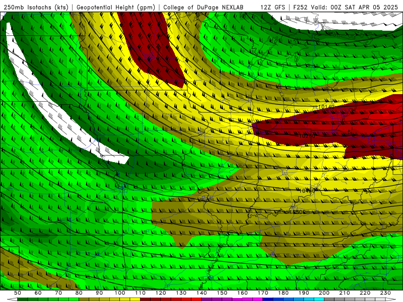The height and width of the screenshot is (302, 403).
Task: Click the legend value 140
Action: [x=201, y=293]
